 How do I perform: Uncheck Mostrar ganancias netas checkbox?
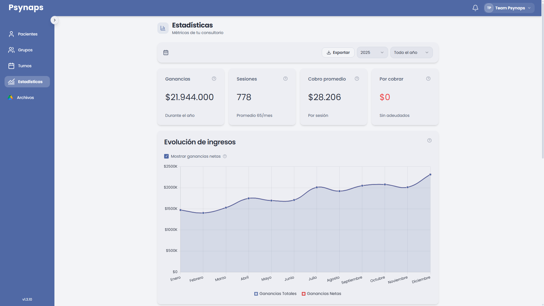coord(166,156)
